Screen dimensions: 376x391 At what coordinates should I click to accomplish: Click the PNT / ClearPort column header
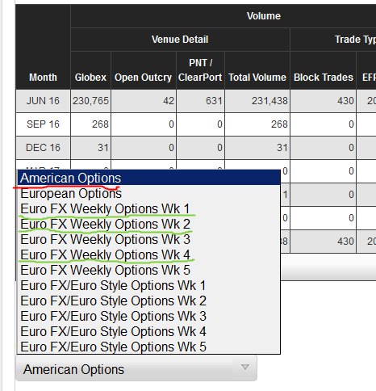200,70
